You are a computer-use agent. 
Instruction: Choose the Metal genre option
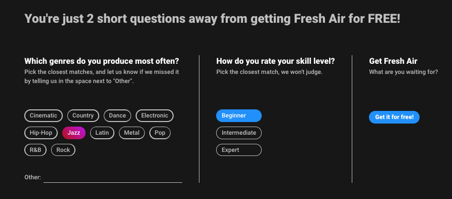(x=132, y=133)
